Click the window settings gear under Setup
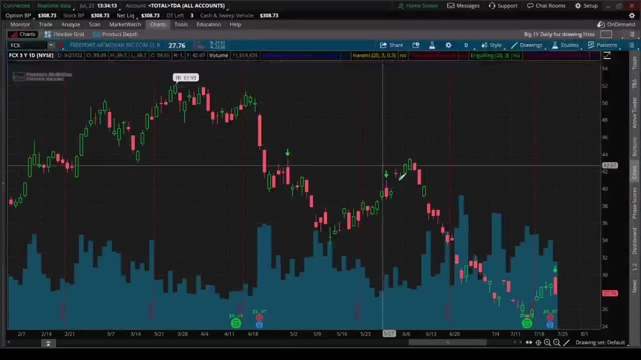 click(632, 15)
